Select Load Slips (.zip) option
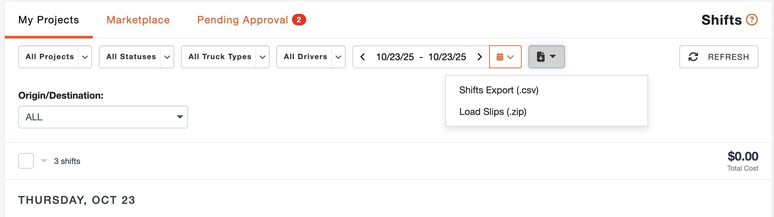This screenshot has width=774, height=217. click(x=493, y=112)
